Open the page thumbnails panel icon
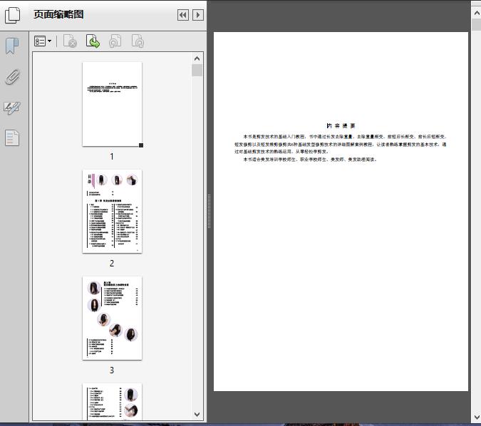Image resolution: width=481 pixels, height=426 pixels. point(13,14)
